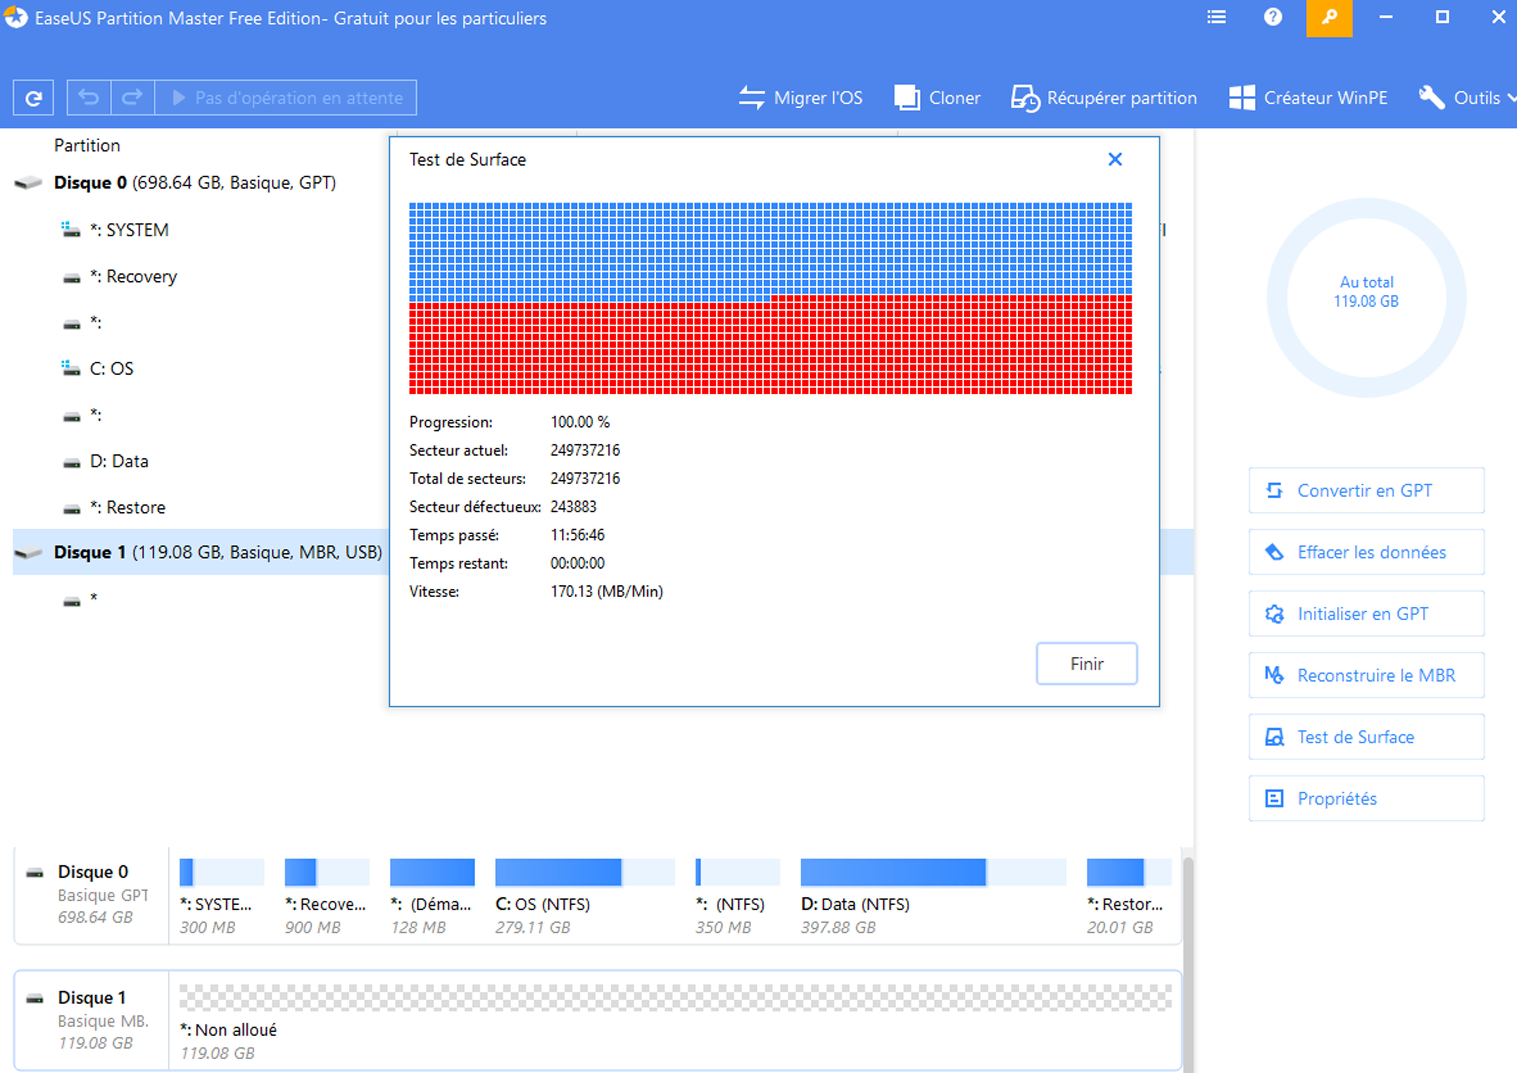
Task: Click the Au total 119.08 GB ring chart
Action: coord(1366,297)
